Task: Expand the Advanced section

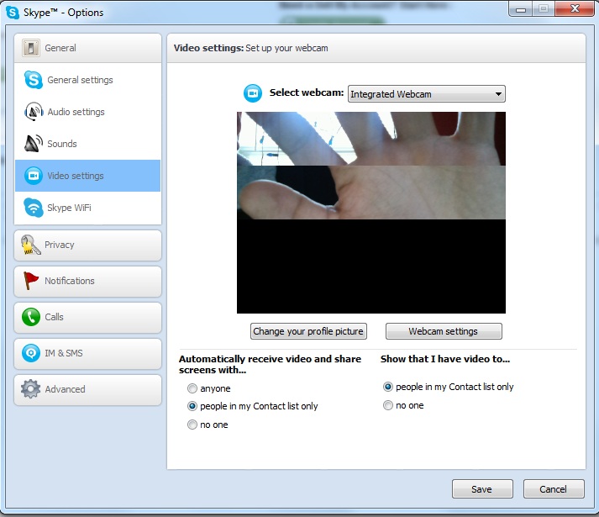Action: pyautogui.click(x=87, y=390)
